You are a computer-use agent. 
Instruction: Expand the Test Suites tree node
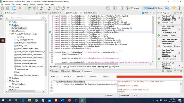point(7,78)
